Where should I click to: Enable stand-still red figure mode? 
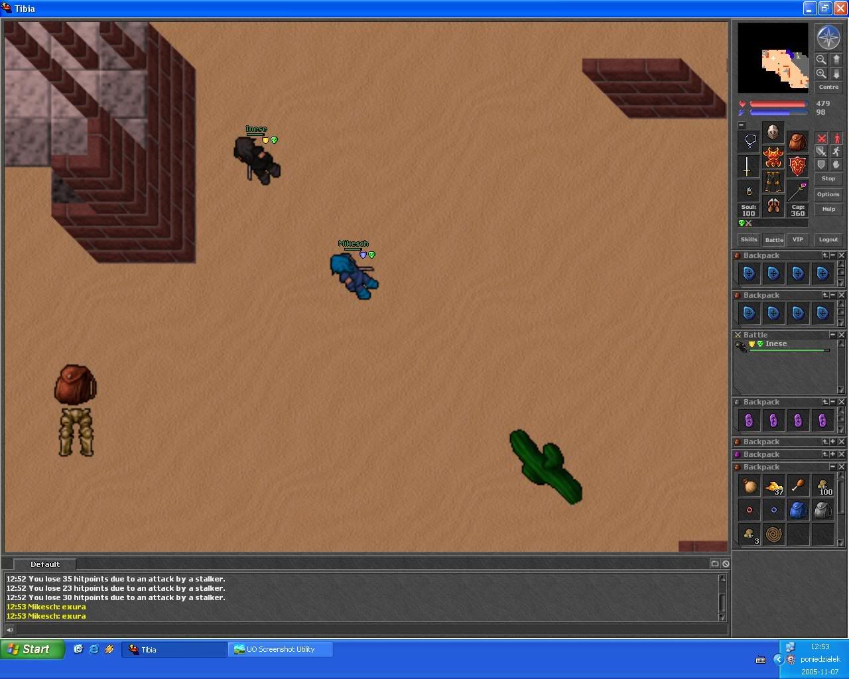coord(836,139)
